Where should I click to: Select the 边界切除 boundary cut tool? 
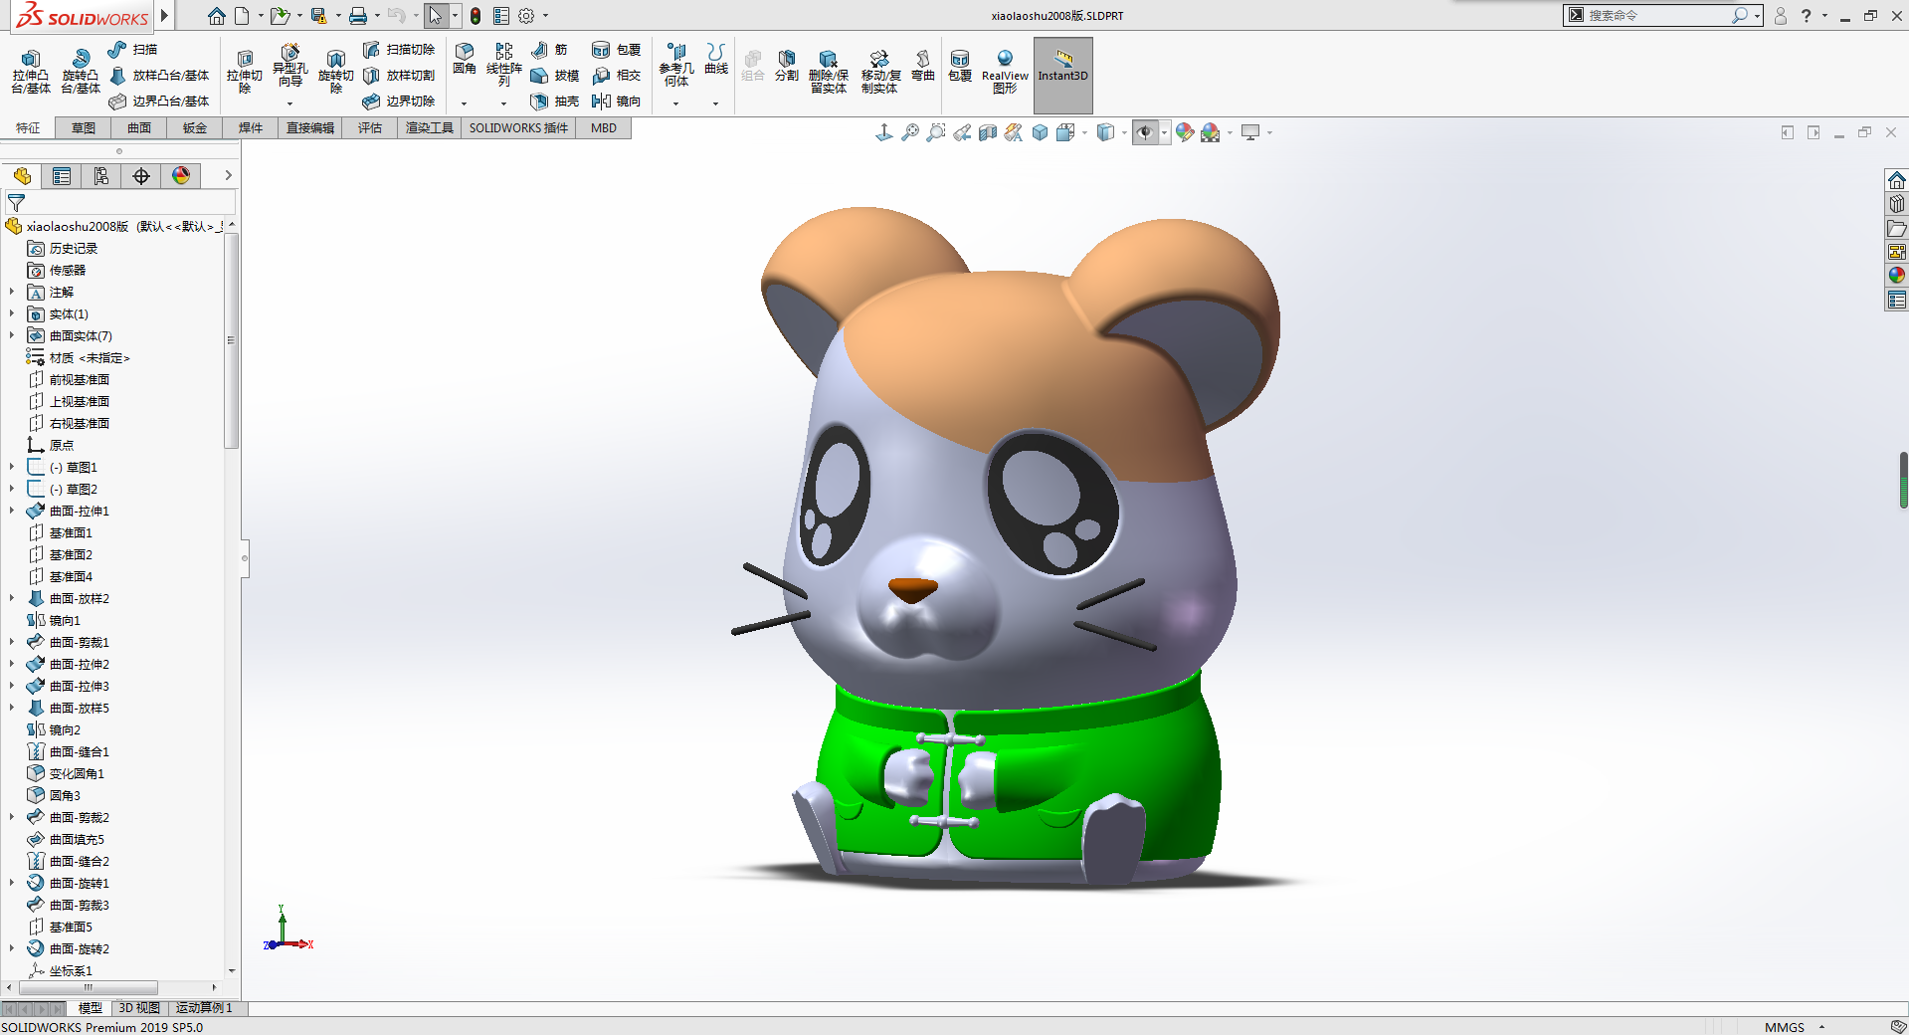[399, 101]
